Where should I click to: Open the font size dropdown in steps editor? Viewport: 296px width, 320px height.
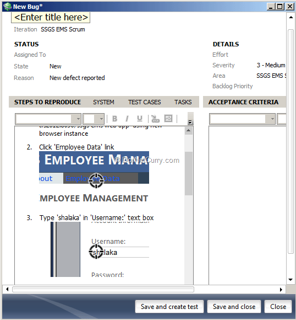(101, 119)
